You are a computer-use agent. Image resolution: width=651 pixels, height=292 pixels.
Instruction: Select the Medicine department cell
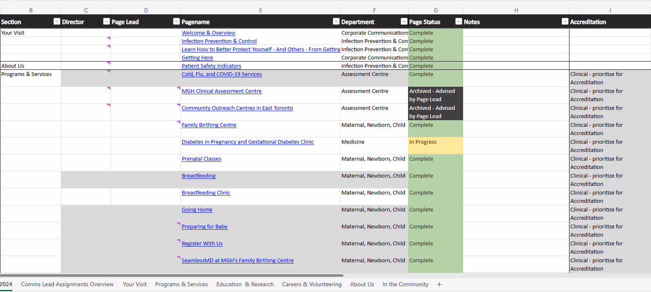pyautogui.click(x=374, y=146)
